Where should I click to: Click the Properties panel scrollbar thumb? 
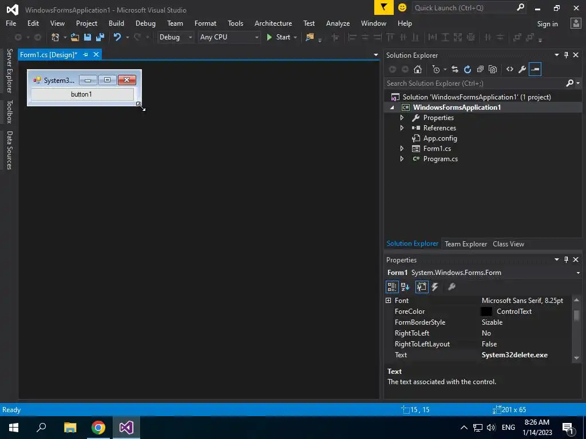[x=577, y=316]
